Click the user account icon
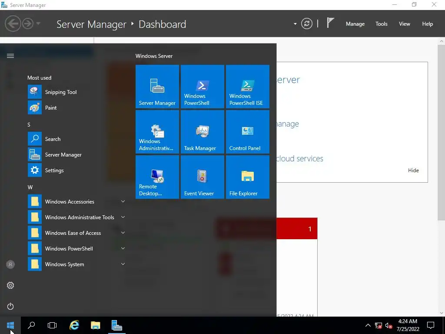Screen dimensions: 445x334 click(x=10, y=264)
